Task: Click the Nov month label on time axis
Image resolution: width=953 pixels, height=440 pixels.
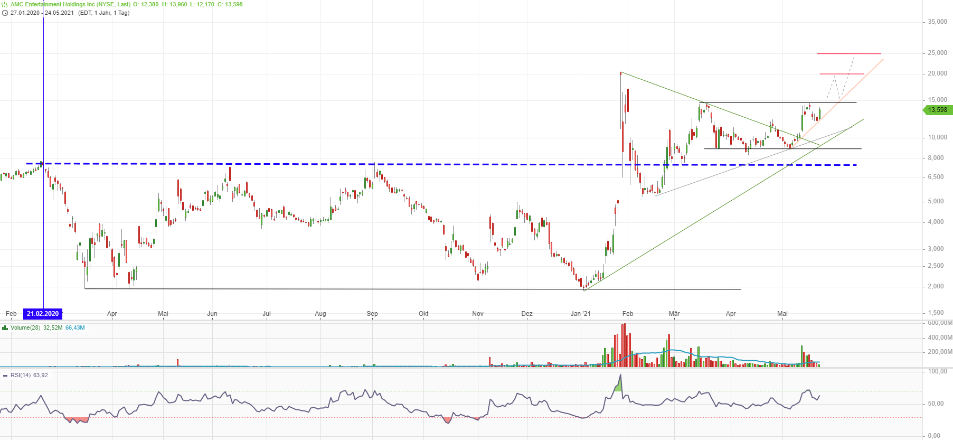Action: click(478, 314)
